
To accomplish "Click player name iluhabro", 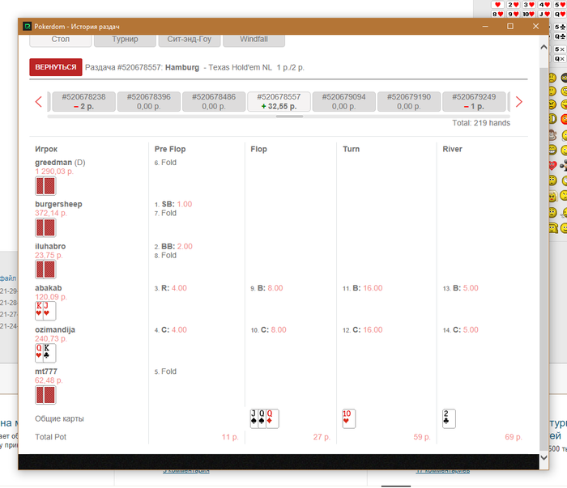I will coord(50,246).
